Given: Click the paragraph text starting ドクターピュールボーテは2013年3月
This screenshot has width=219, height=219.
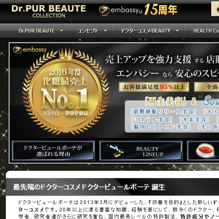Looking at the screenshot, I should tap(118, 209).
